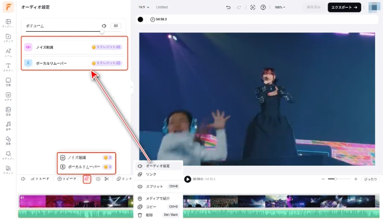Click the AI audio tool icon on timeline toolbar
The image size is (383, 219).
click(x=86, y=179)
